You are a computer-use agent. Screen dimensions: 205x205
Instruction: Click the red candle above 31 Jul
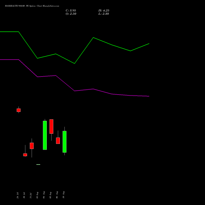32,146
